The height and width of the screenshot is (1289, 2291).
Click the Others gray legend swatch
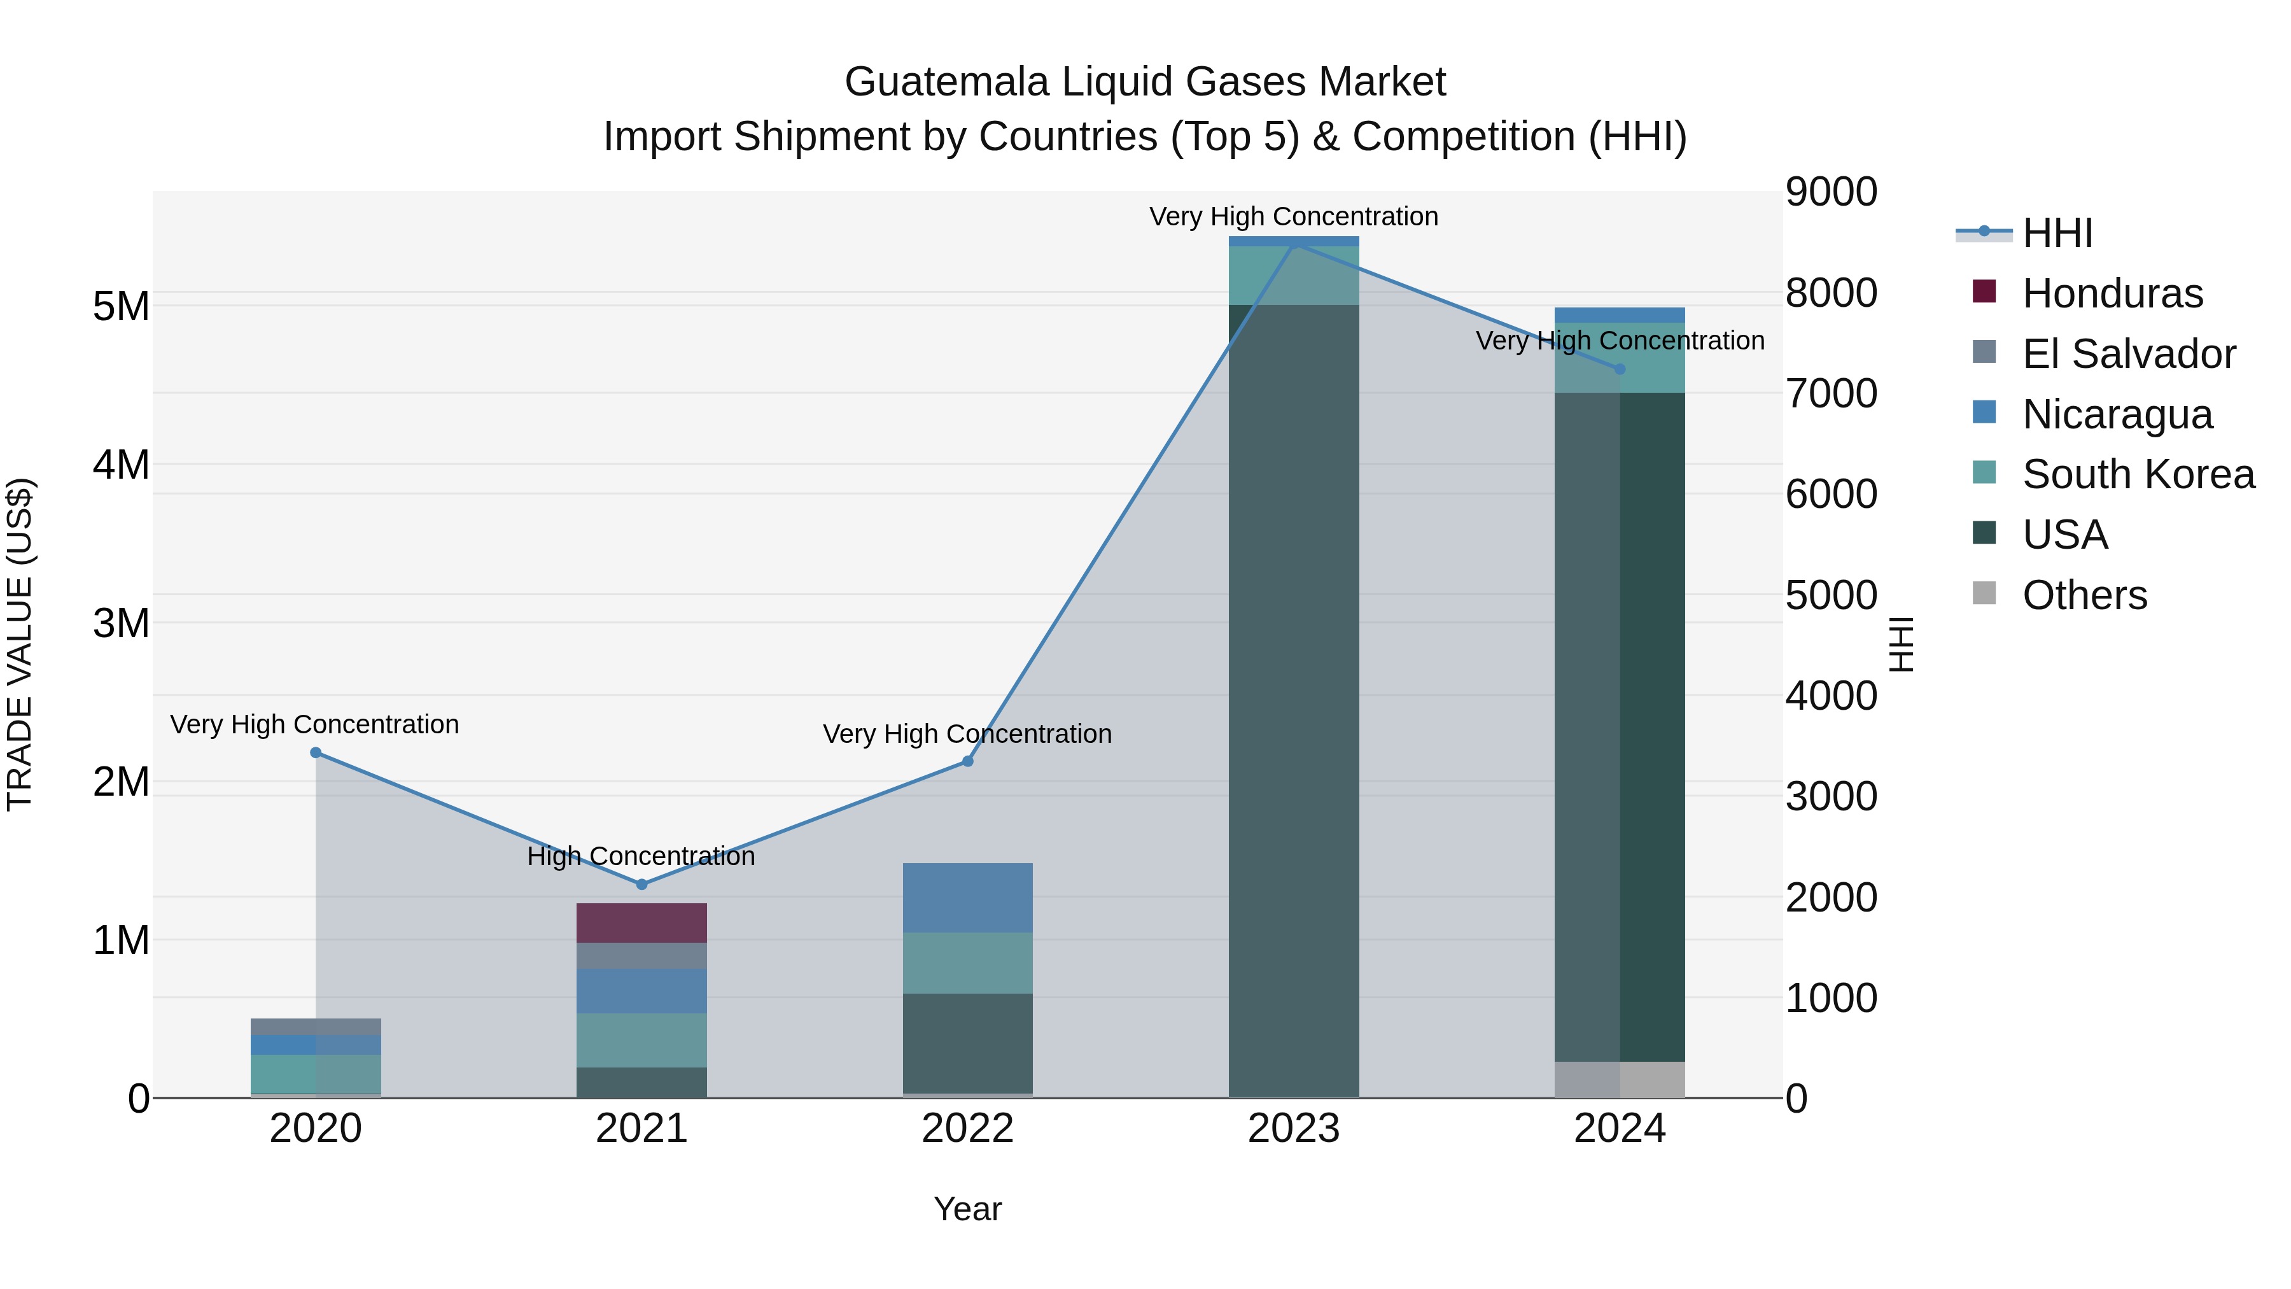coord(1984,593)
